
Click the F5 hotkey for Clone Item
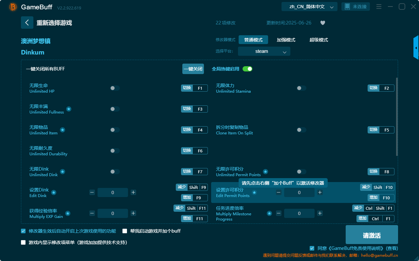coord(381,130)
